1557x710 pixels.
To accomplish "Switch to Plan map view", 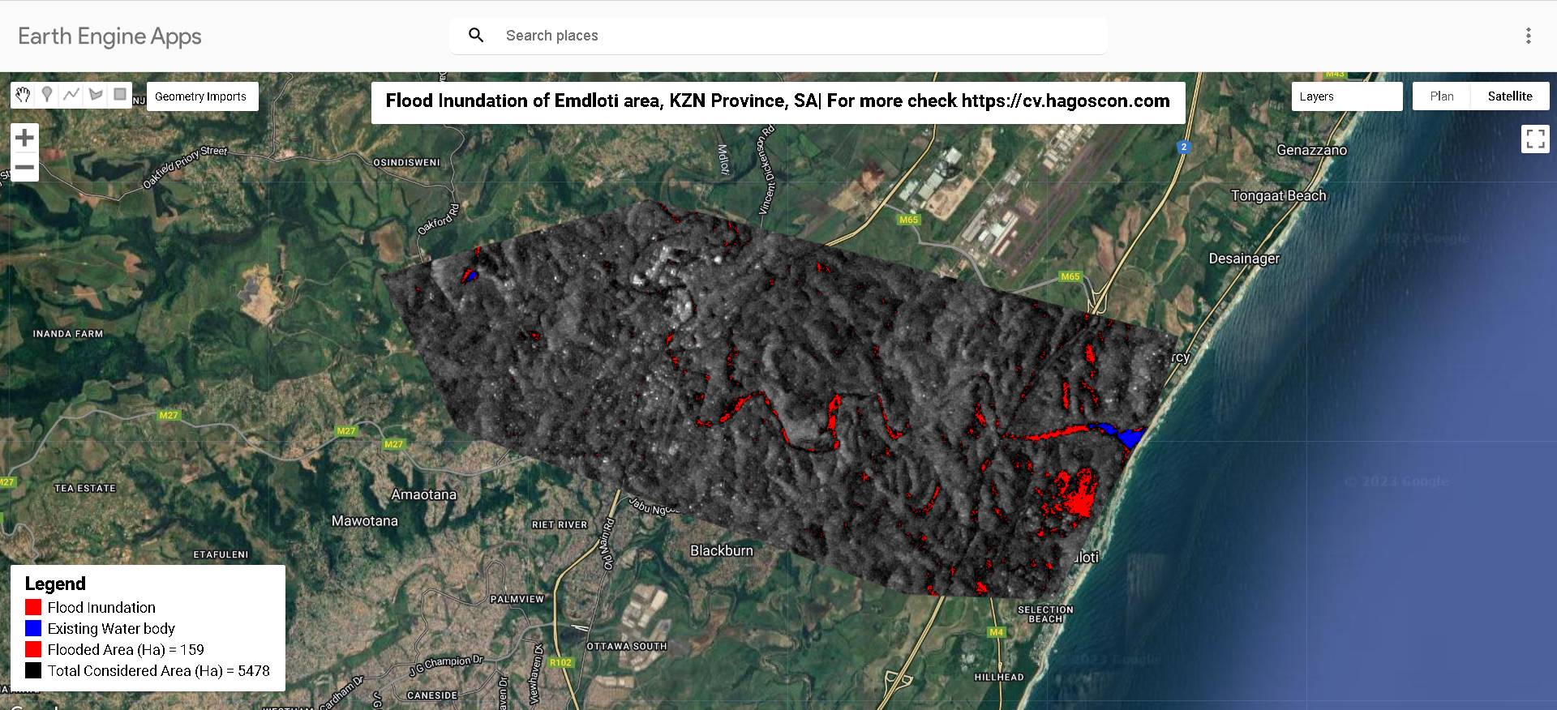I will (1441, 96).
